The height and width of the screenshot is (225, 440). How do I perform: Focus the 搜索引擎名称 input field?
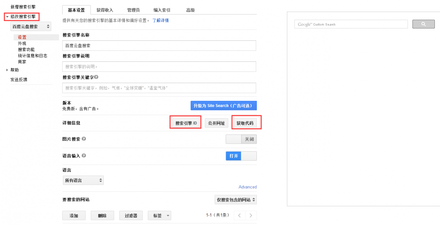point(159,46)
